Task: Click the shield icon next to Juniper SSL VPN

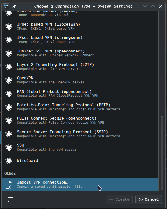Action: coord(9,53)
